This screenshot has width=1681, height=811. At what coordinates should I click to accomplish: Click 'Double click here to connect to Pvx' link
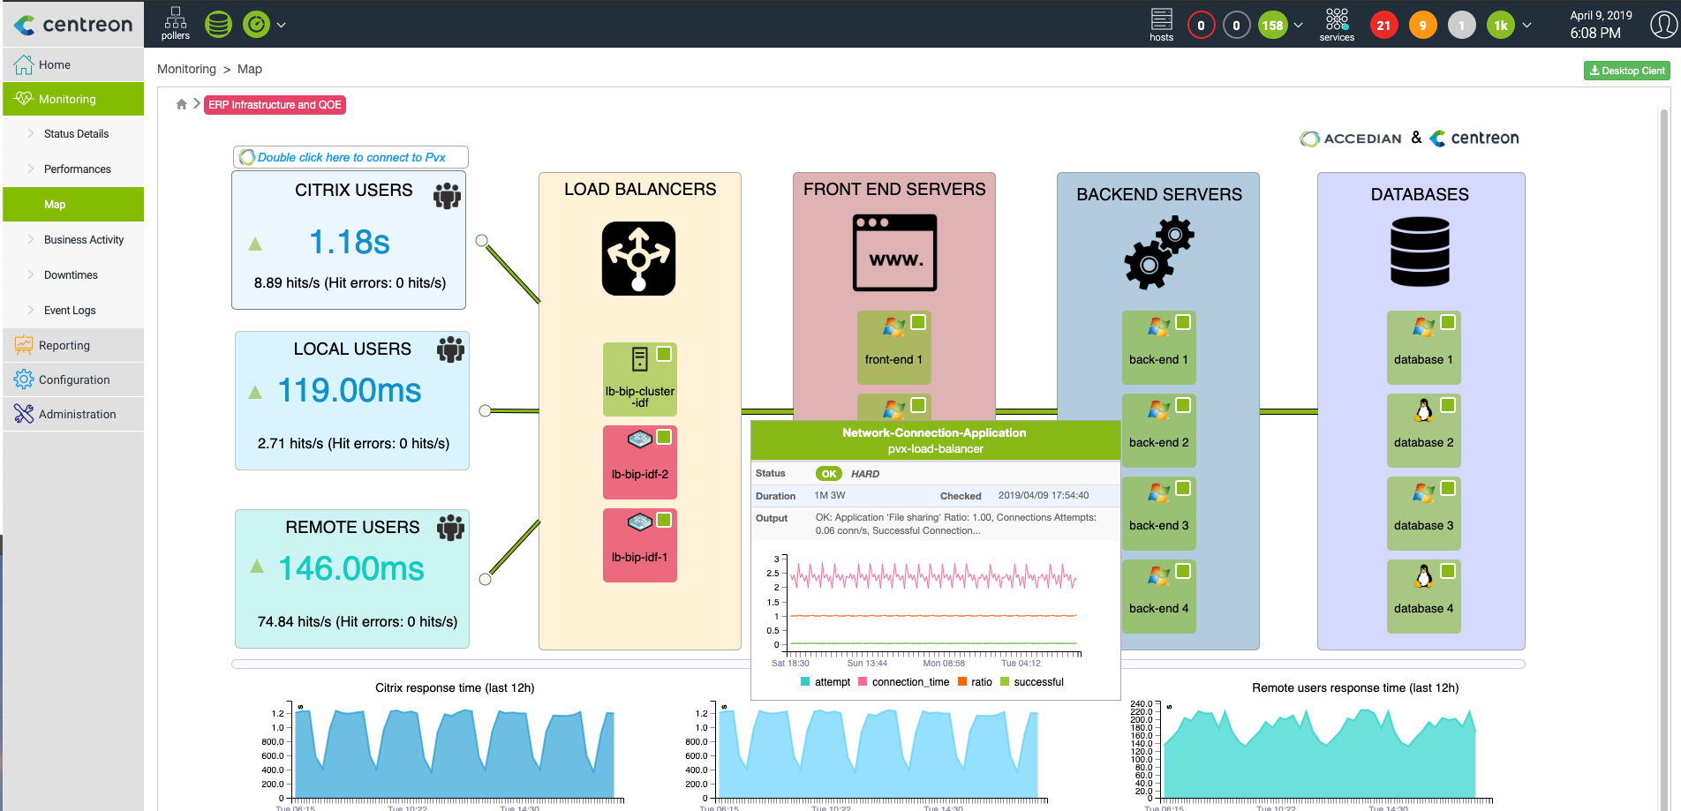351,157
